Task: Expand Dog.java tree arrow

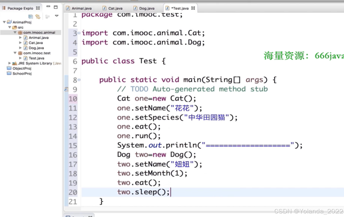Action: [20, 48]
